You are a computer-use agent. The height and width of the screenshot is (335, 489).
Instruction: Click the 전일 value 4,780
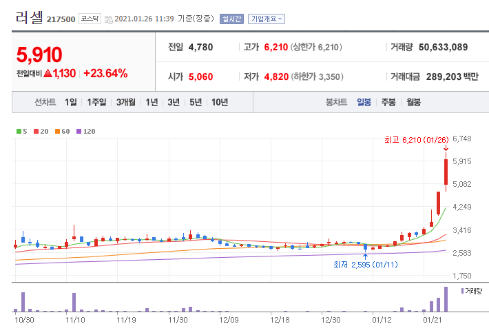coord(200,47)
